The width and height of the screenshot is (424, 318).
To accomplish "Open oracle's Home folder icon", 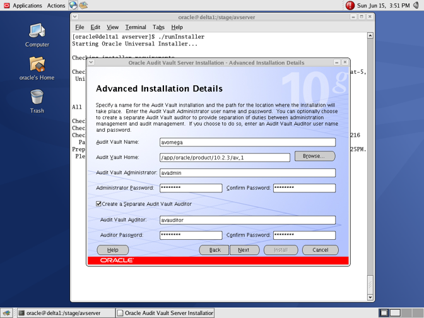I will point(37,68).
